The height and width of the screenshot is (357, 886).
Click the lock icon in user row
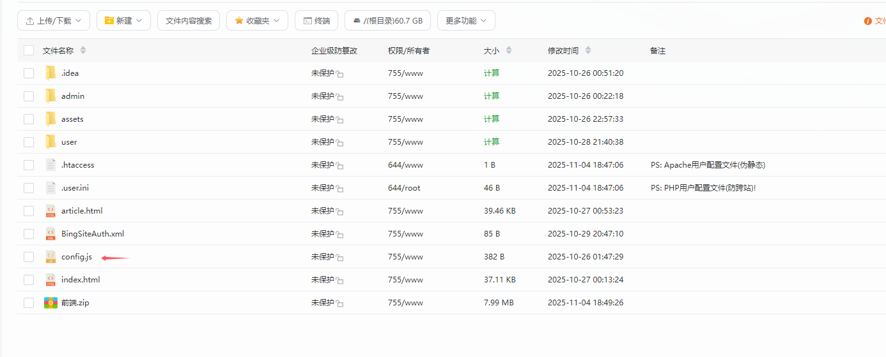tap(339, 143)
